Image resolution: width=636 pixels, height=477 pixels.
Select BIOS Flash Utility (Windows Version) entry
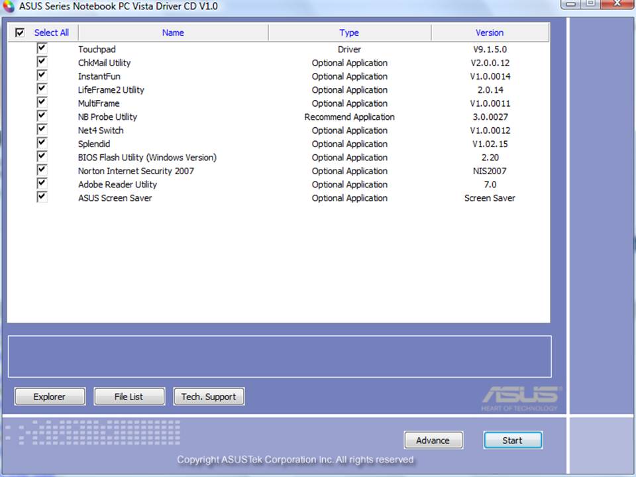pos(147,158)
